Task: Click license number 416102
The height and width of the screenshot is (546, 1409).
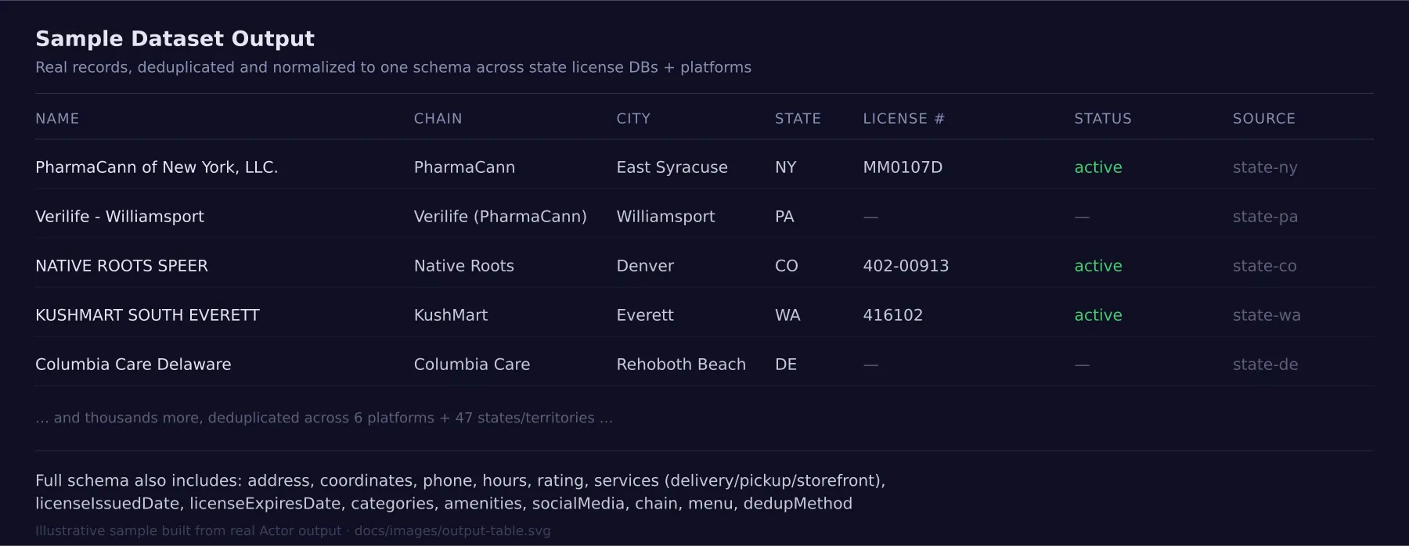Action: coord(893,315)
